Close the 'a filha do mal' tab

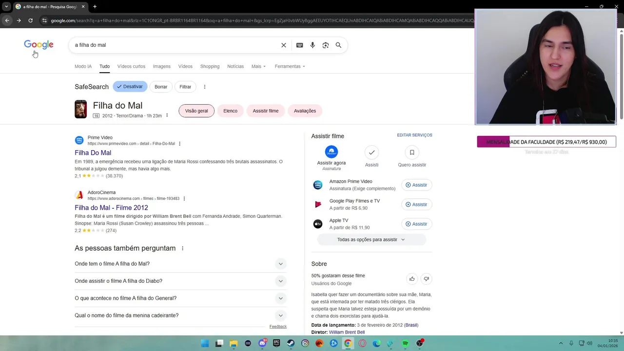[83, 7]
